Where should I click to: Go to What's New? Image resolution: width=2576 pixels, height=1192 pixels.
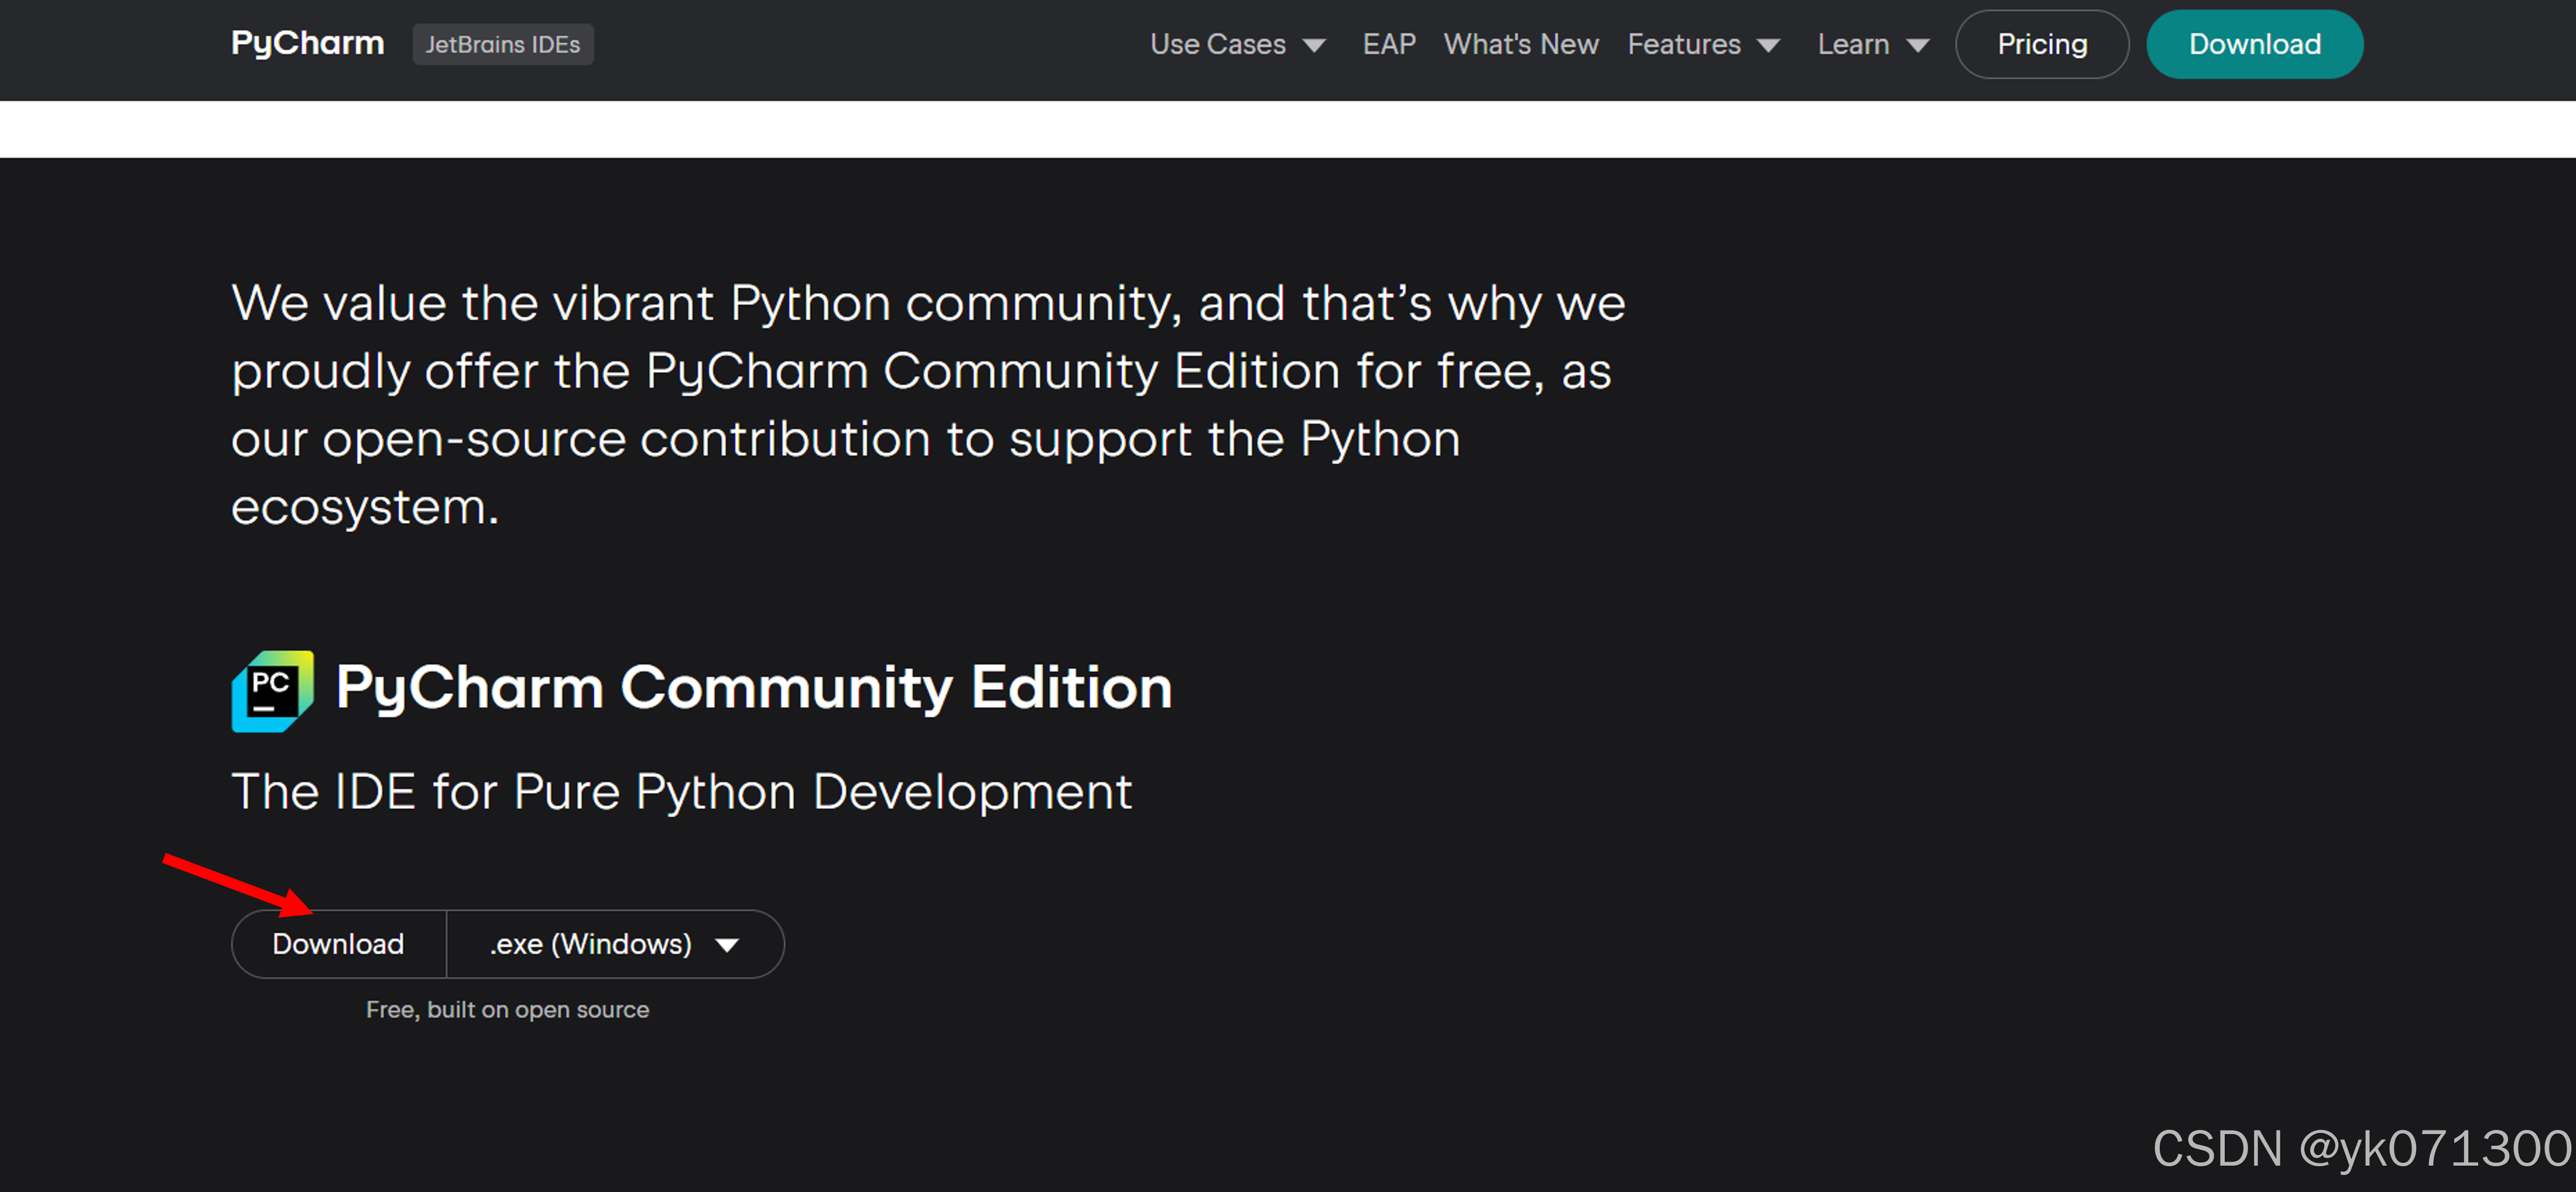(1520, 45)
